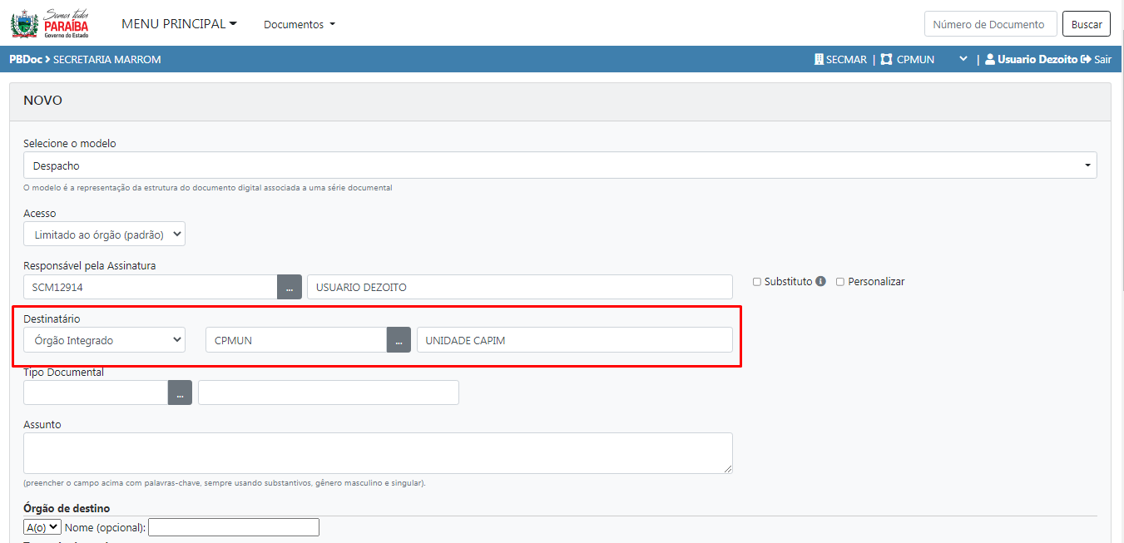This screenshot has width=1124, height=543.
Task: Open the Documentos menu
Action: (299, 25)
